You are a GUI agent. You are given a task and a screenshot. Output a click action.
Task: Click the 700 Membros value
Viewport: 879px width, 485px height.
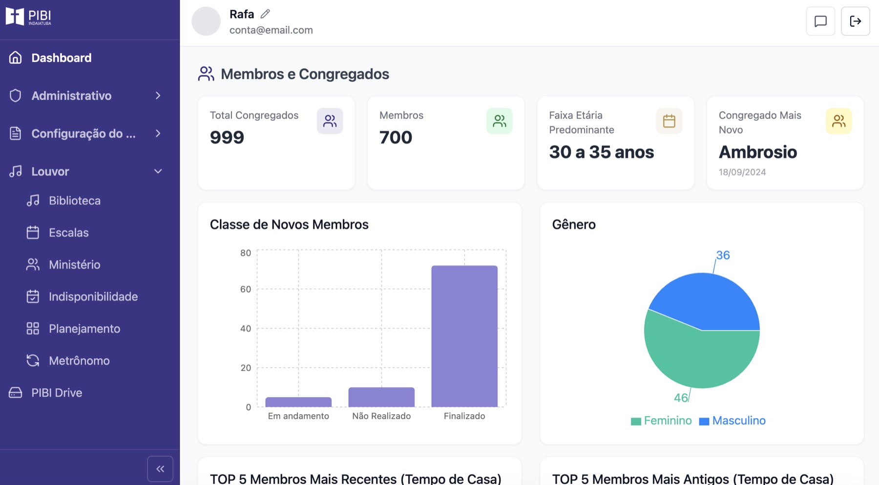coord(396,137)
